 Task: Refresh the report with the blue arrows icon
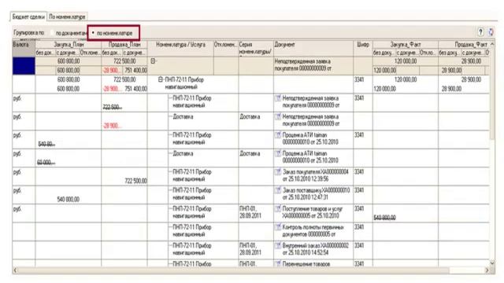point(491,31)
